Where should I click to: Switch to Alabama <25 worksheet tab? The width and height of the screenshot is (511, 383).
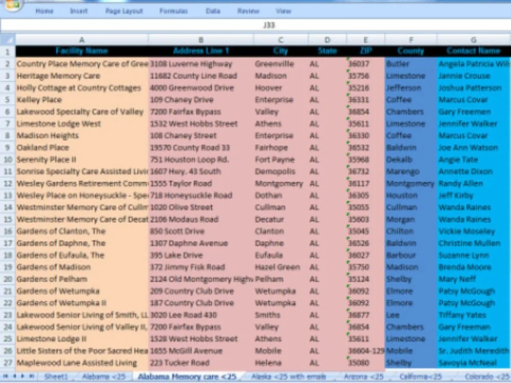click(x=104, y=377)
